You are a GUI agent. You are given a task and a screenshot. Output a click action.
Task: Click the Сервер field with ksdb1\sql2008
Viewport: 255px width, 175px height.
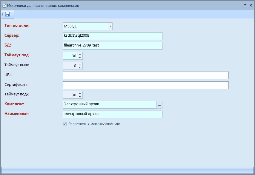point(112,36)
